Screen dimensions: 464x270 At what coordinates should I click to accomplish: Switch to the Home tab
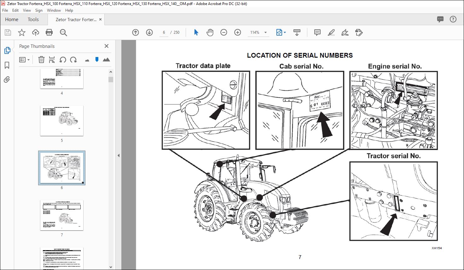coord(12,20)
